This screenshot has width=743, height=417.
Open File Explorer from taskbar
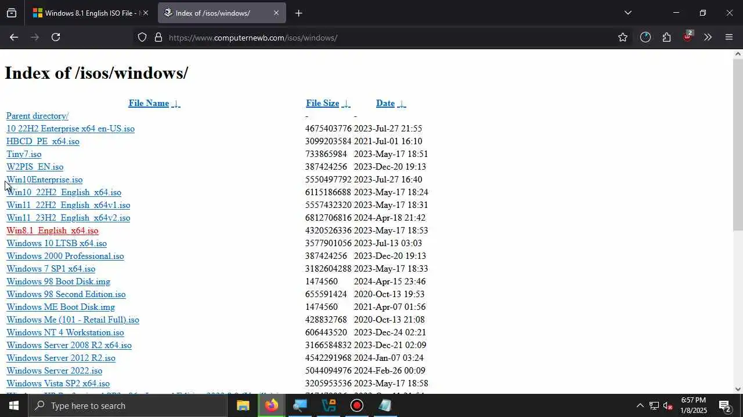pos(243,405)
